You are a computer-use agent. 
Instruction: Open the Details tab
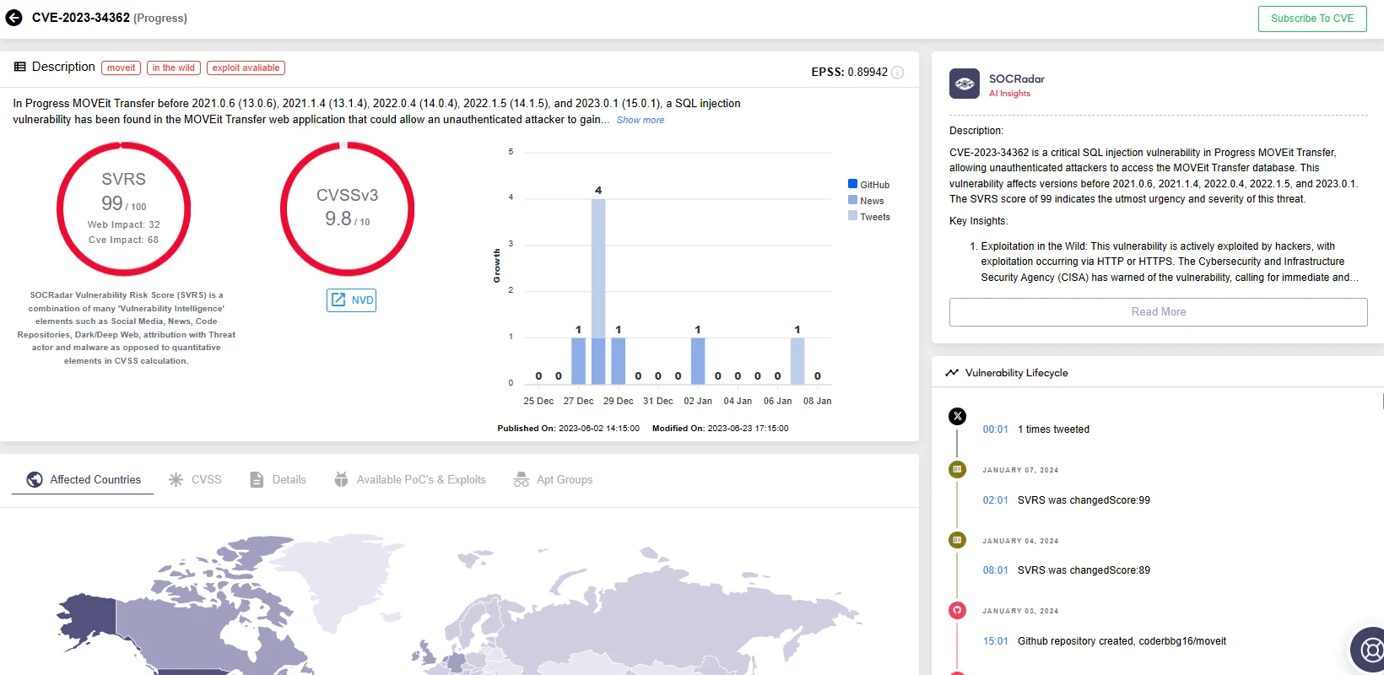[278, 479]
